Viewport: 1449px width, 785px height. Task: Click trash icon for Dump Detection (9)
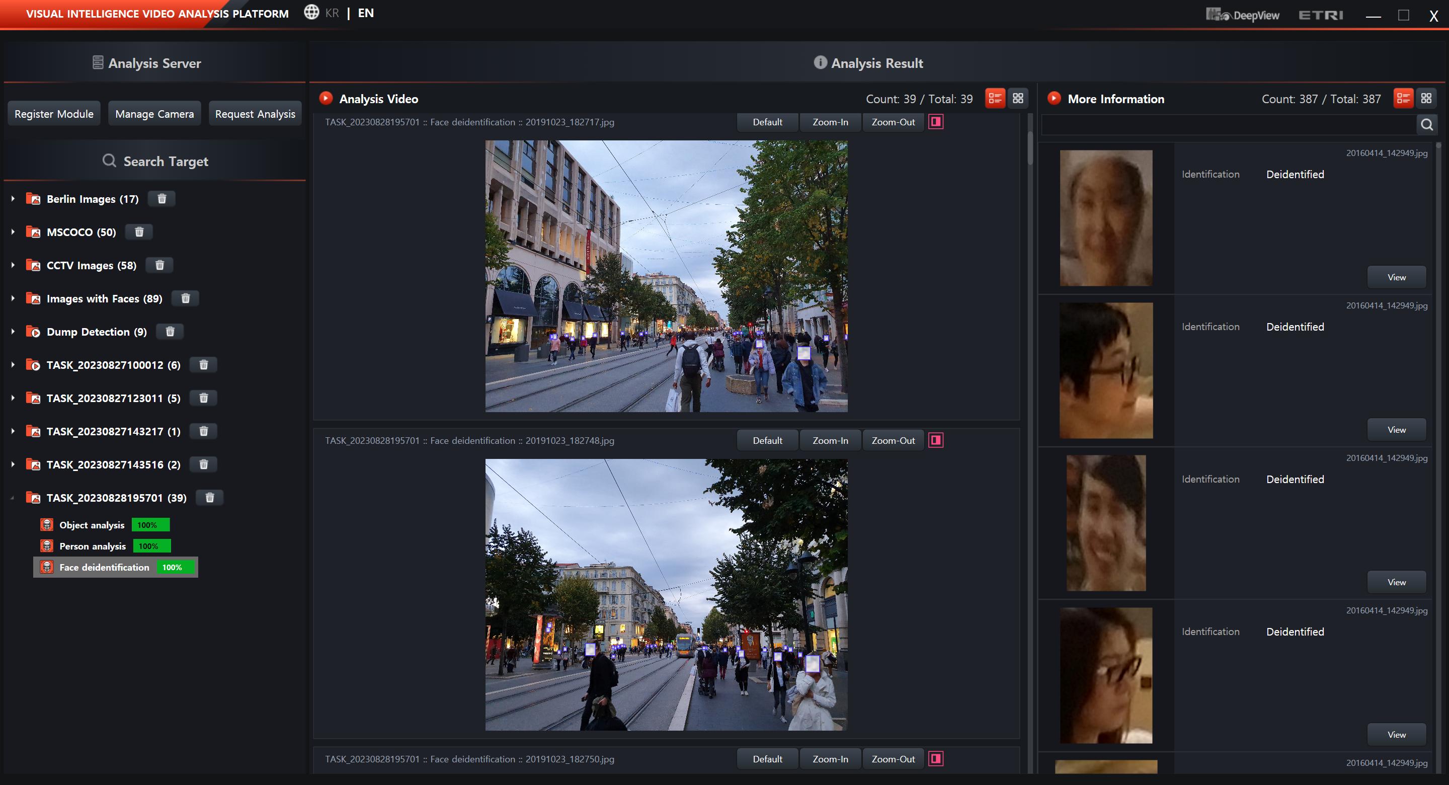click(x=170, y=332)
